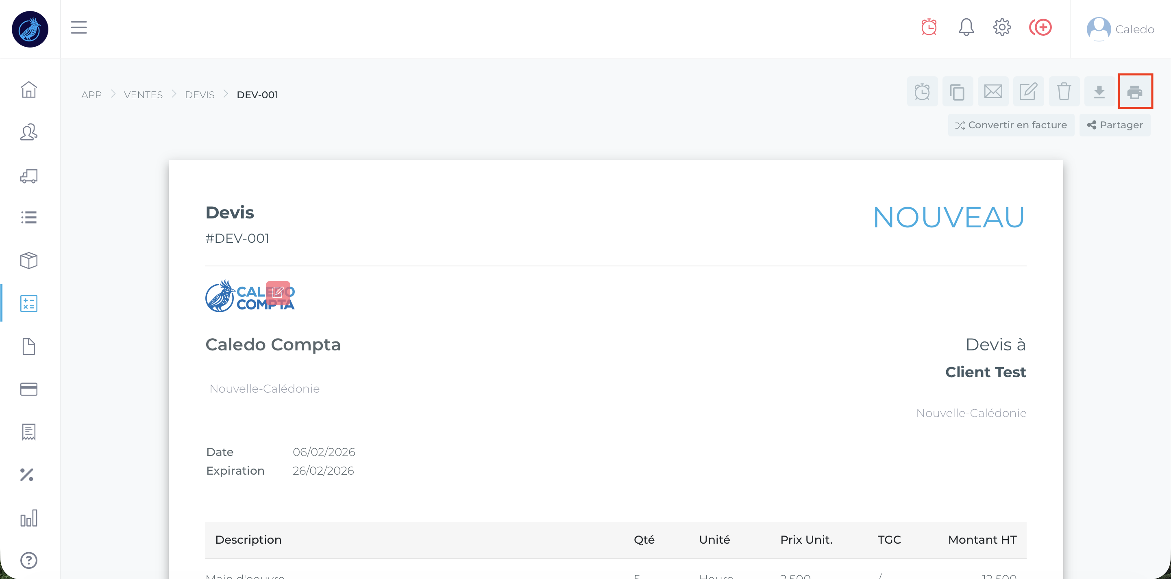Click Convertir en facture button

[x=1011, y=125]
